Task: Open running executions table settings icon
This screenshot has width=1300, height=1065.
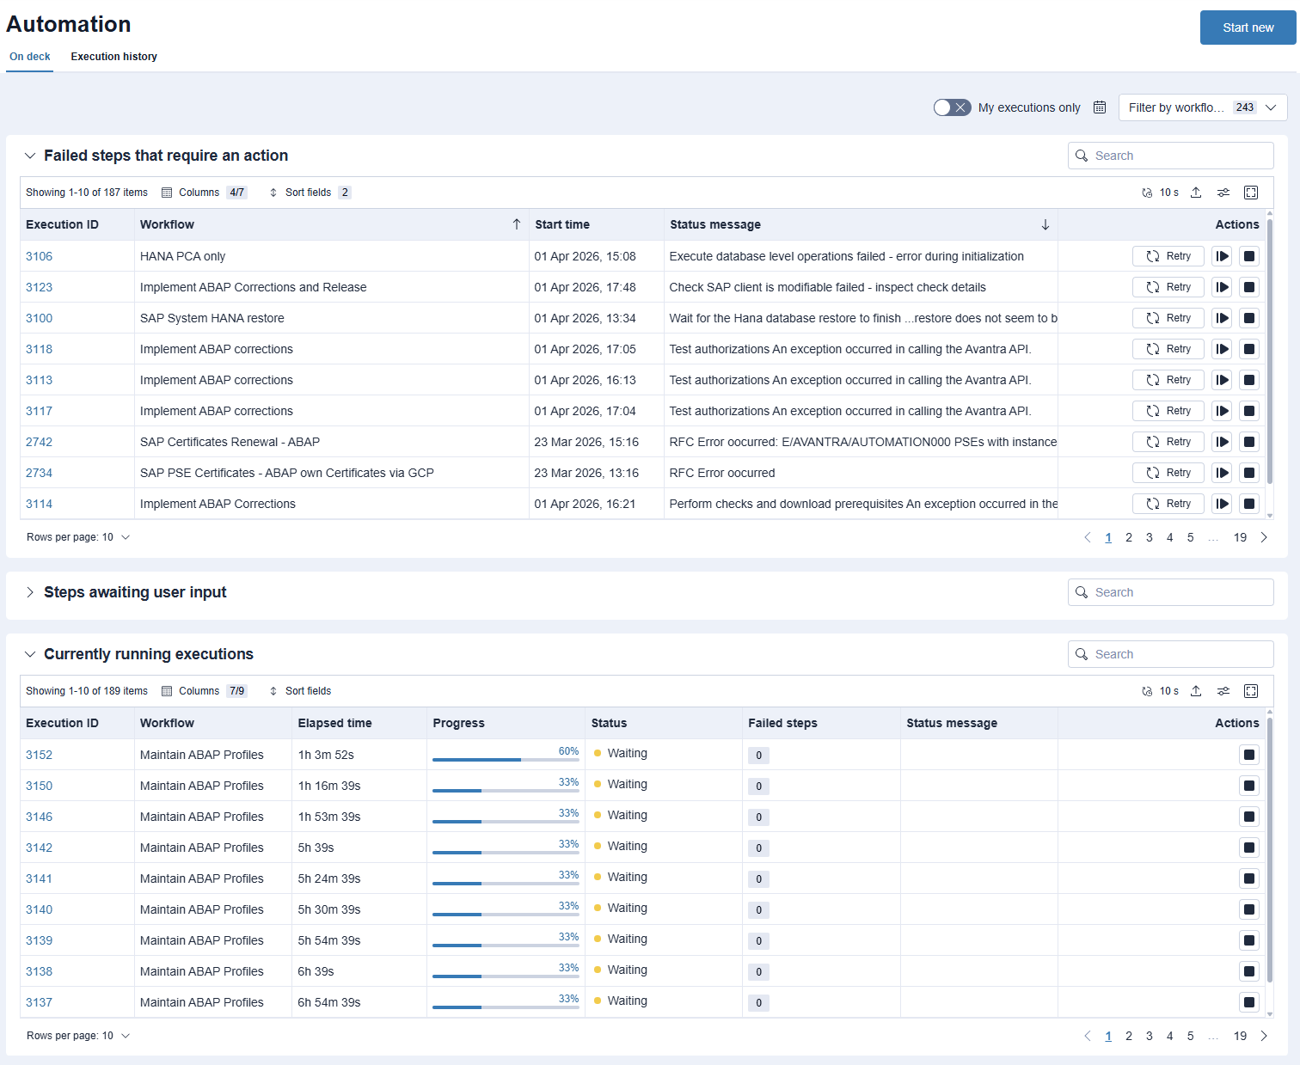Action: point(1223,691)
